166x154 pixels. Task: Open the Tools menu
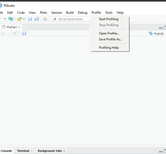coord(109,13)
